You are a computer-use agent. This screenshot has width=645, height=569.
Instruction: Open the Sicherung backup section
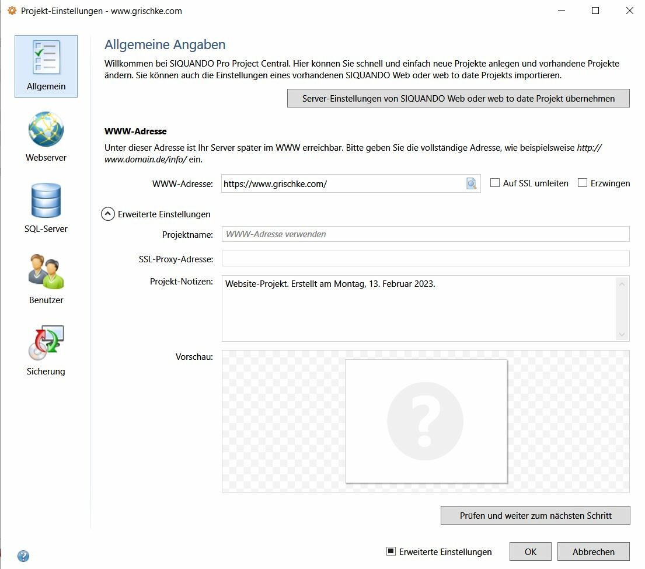click(x=46, y=351)
